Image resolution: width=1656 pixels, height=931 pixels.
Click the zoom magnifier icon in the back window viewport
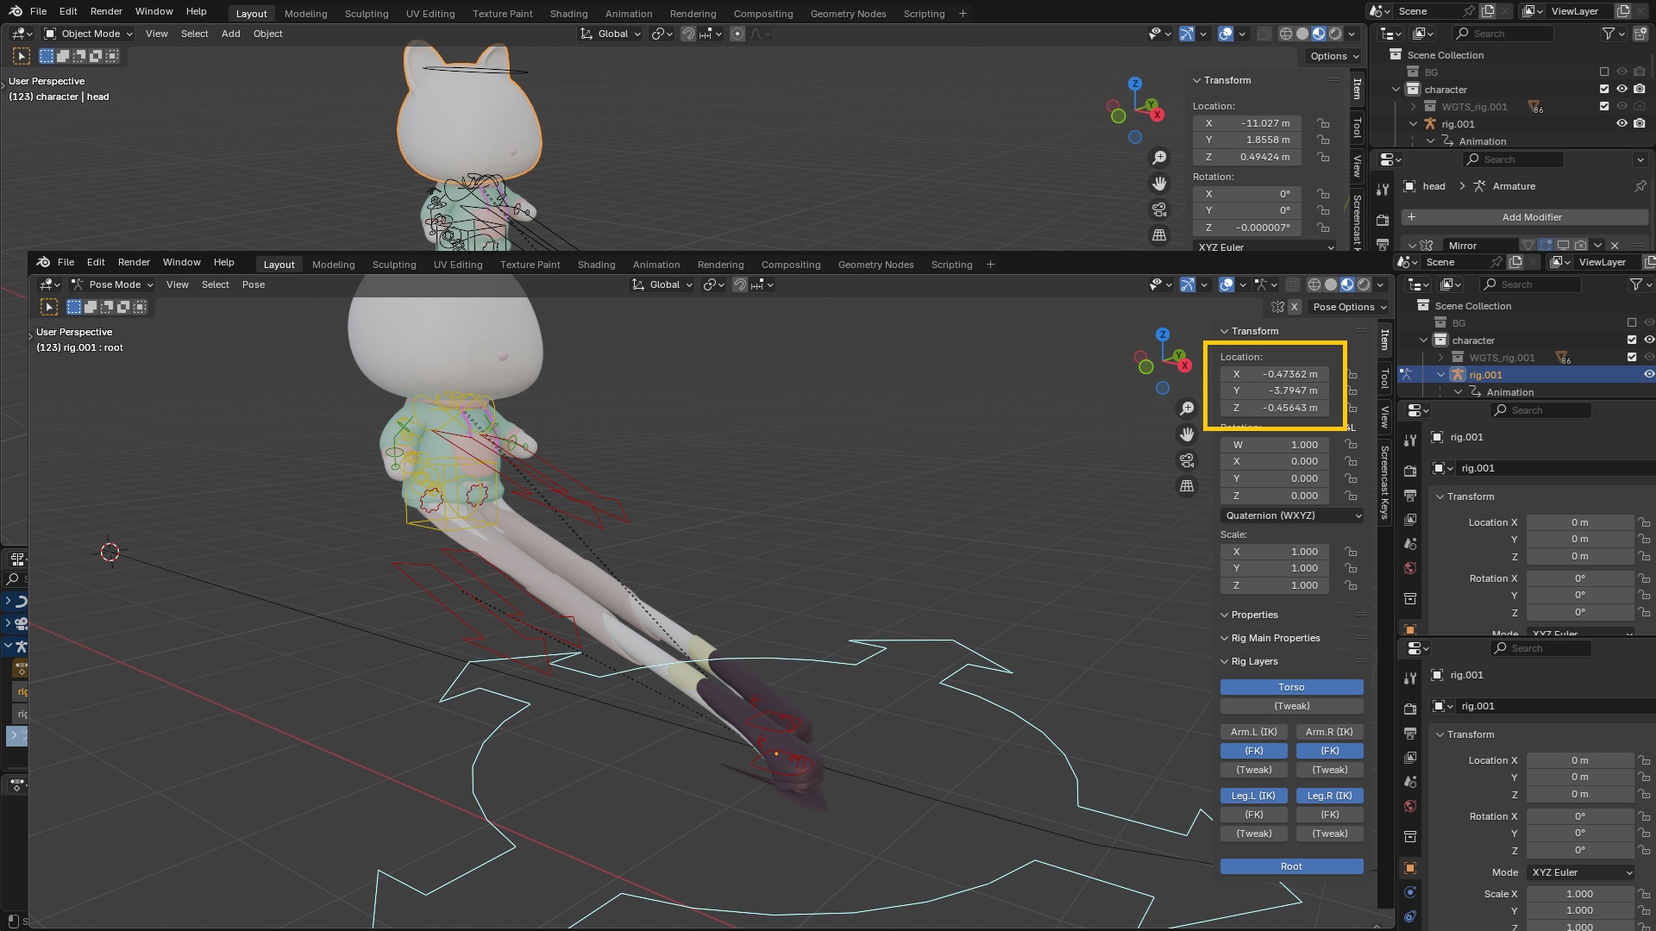pos(1159,158)
